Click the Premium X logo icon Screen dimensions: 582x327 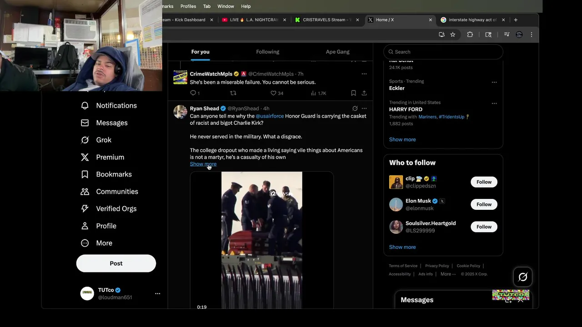(x=85, y=157)
